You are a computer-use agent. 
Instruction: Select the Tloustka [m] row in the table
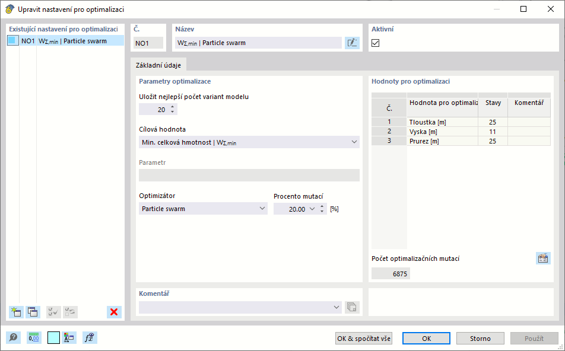click(442, 122)
